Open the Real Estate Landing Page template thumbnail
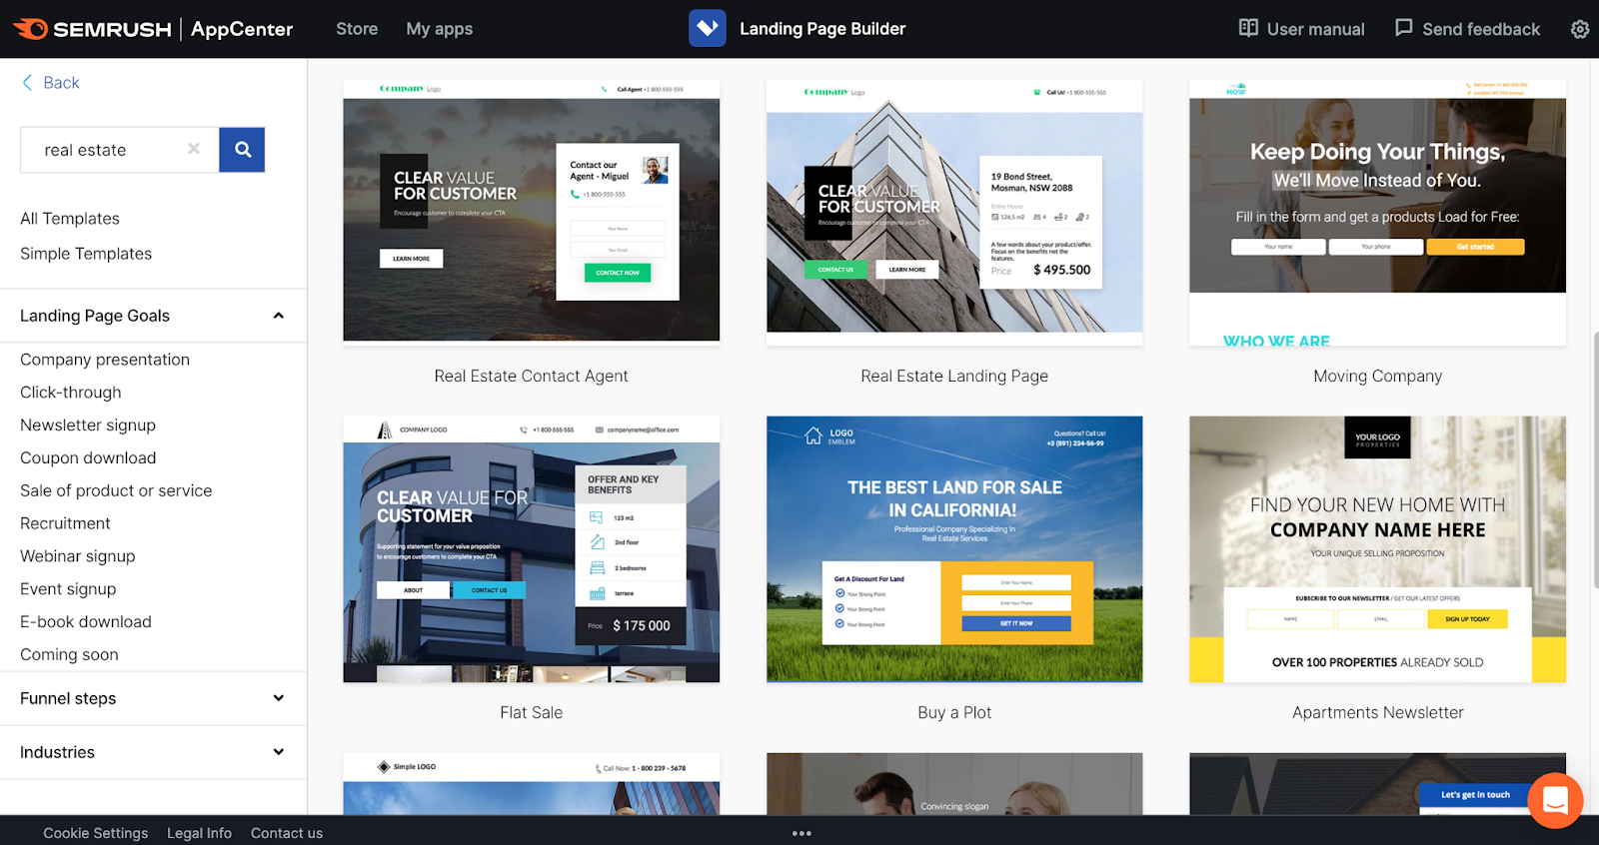 point(954,213)
